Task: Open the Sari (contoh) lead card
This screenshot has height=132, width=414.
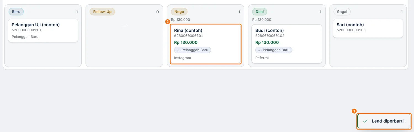Action: (x=368, y=28)
